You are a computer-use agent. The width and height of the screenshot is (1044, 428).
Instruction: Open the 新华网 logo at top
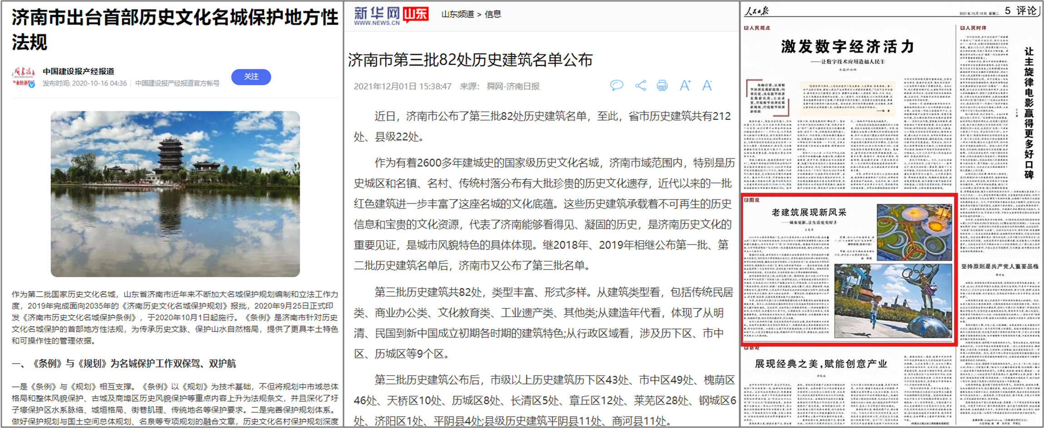pos(377,15)
